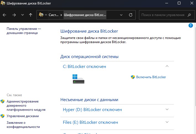Click the 'Несъемные диски с данными' heading text
This screenshot has width=196, height=134.
89,100
